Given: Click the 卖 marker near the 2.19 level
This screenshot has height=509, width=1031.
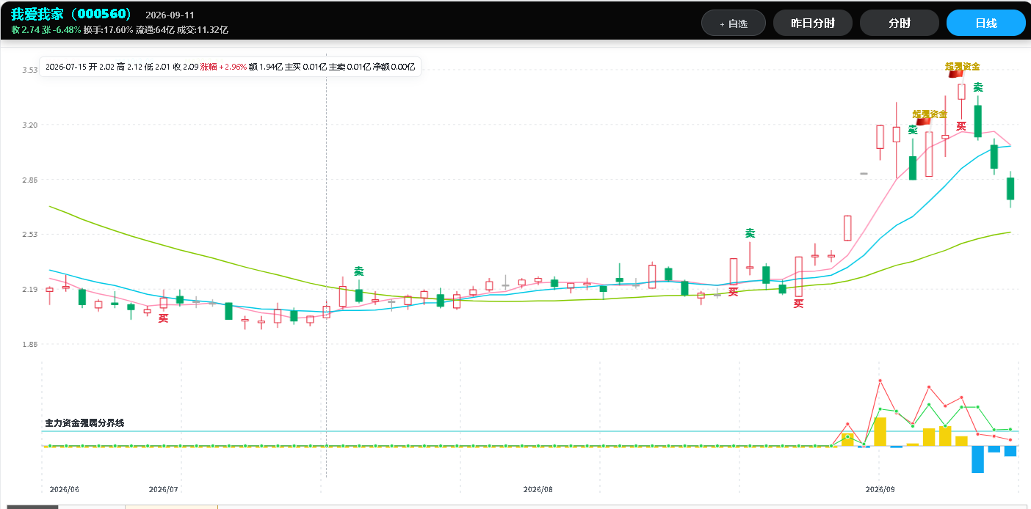Looking at the screenshot, I should (359, 271).
